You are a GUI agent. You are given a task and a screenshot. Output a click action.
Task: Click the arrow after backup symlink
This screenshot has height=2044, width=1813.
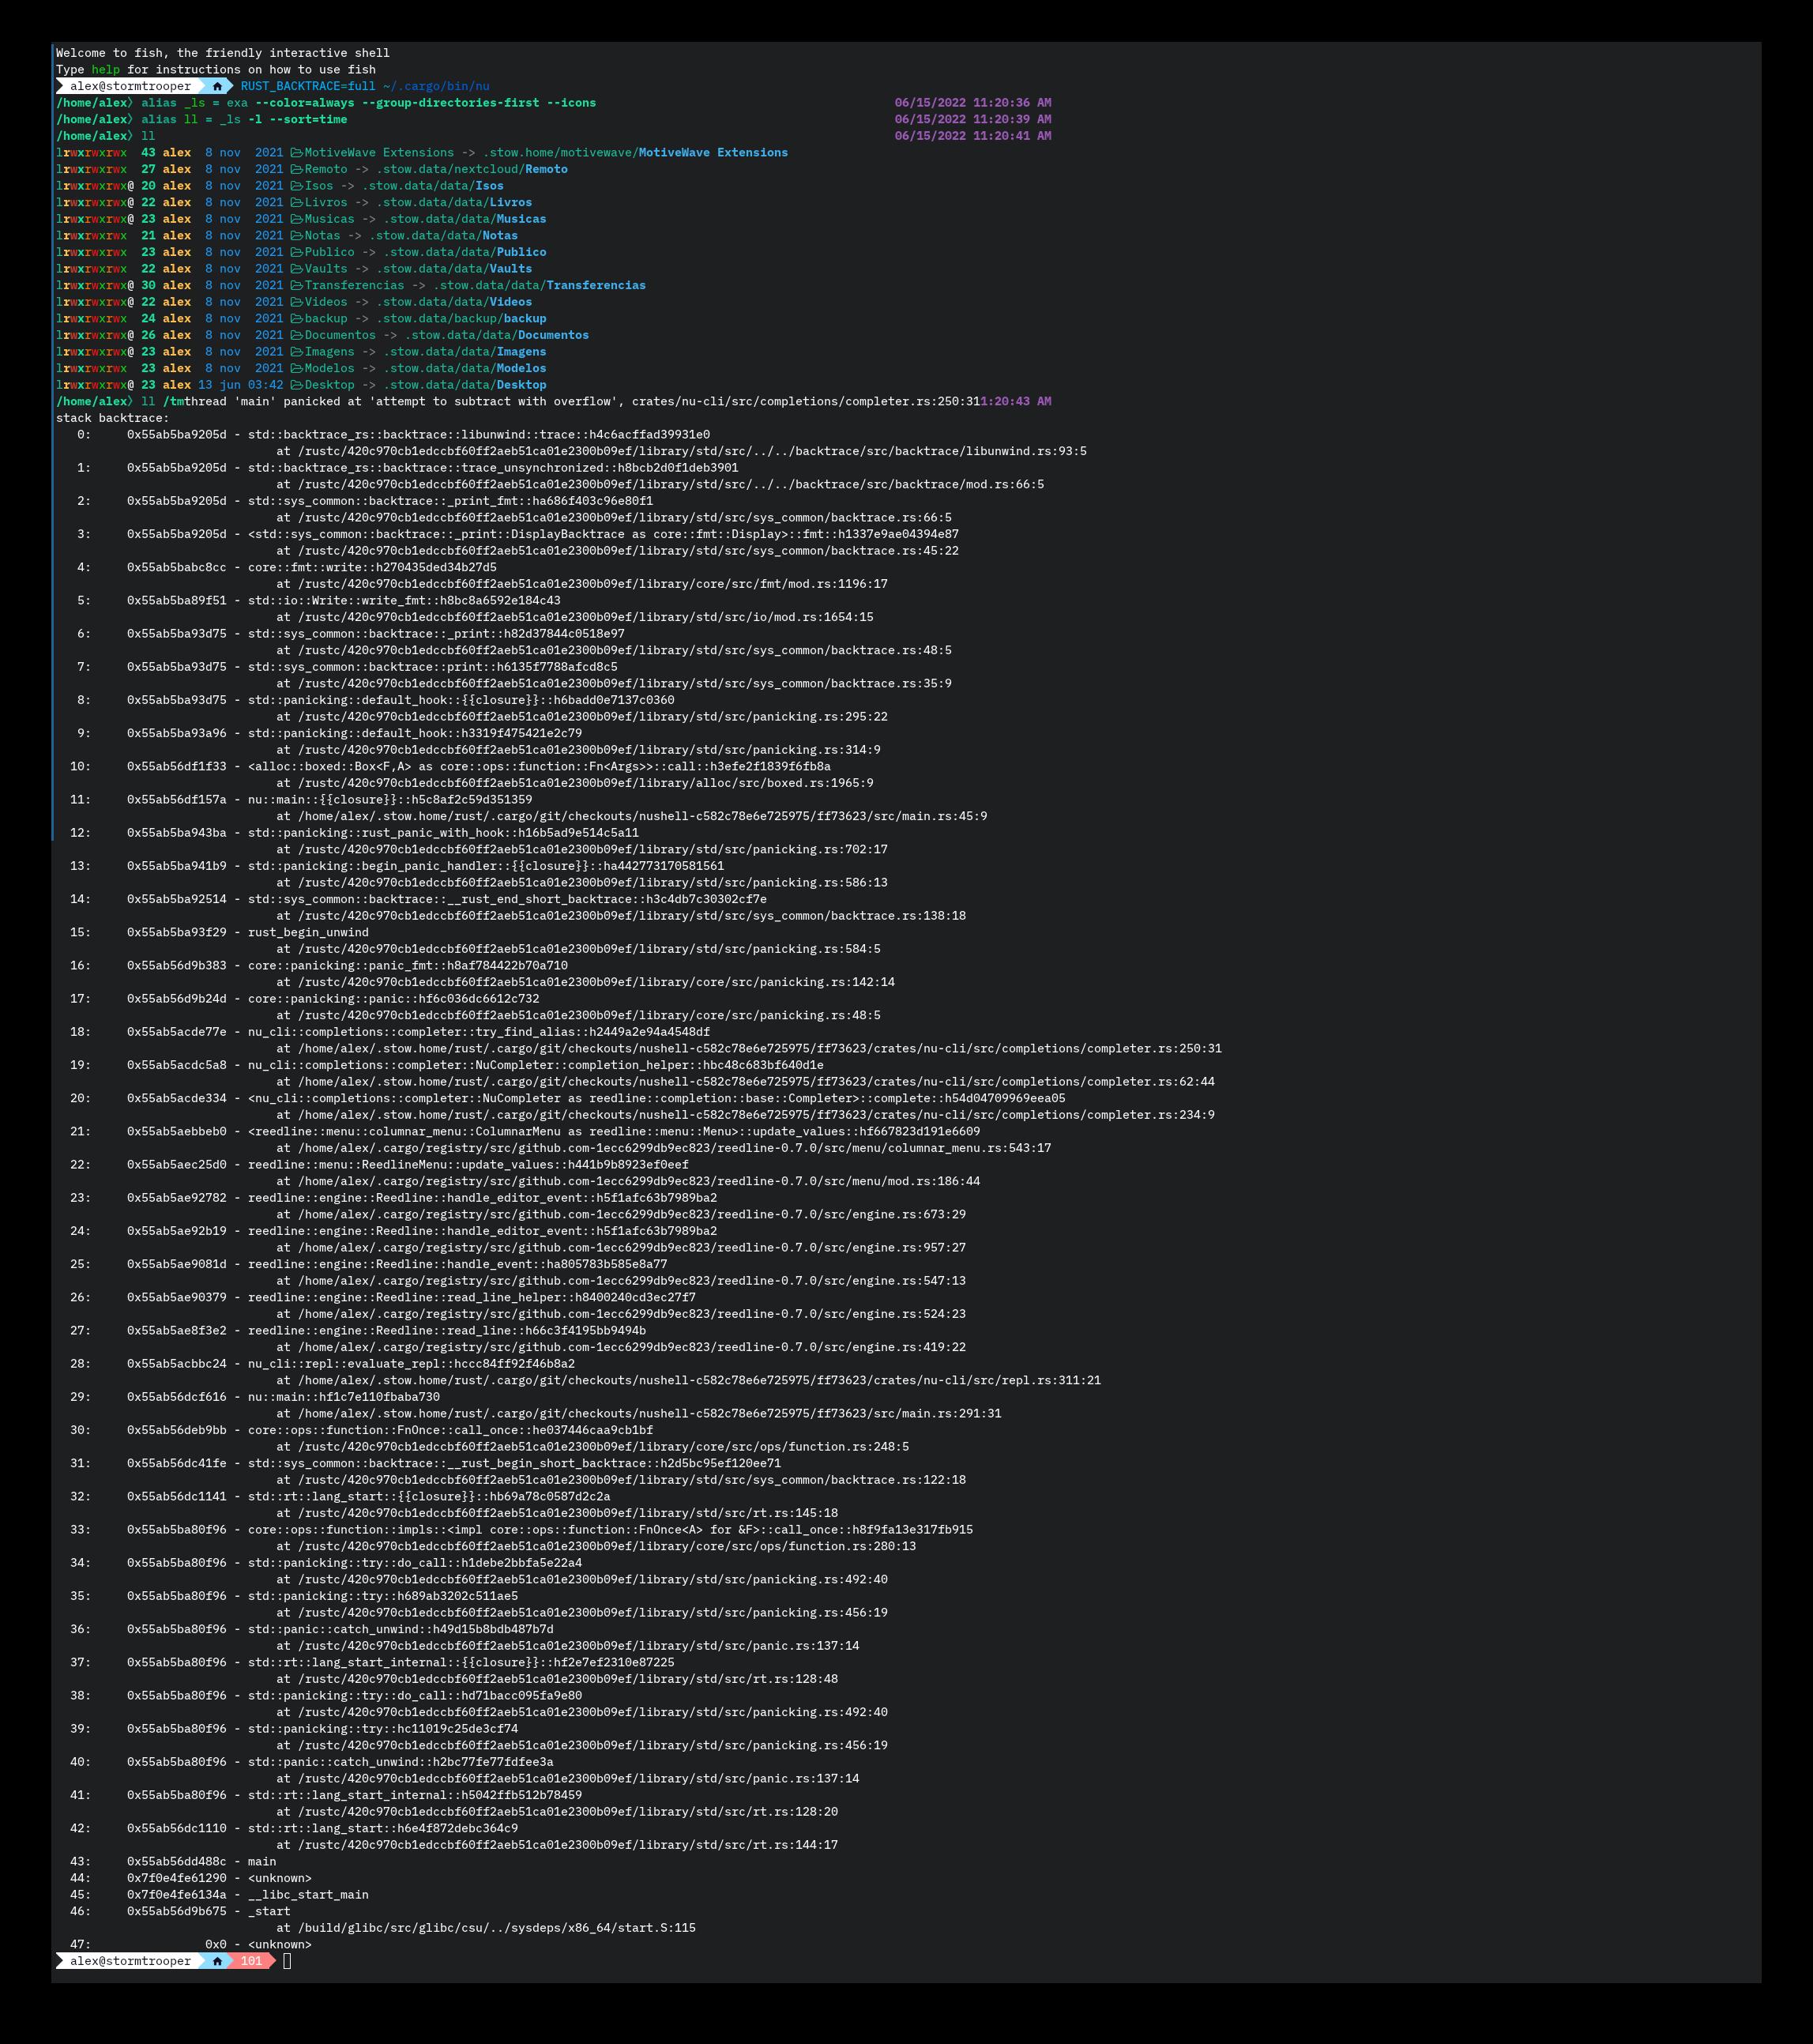pos(363,318)
